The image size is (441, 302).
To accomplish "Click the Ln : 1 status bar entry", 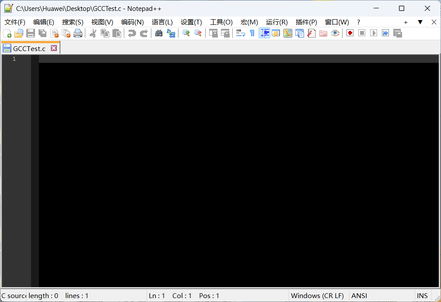I will click(157, 296).
